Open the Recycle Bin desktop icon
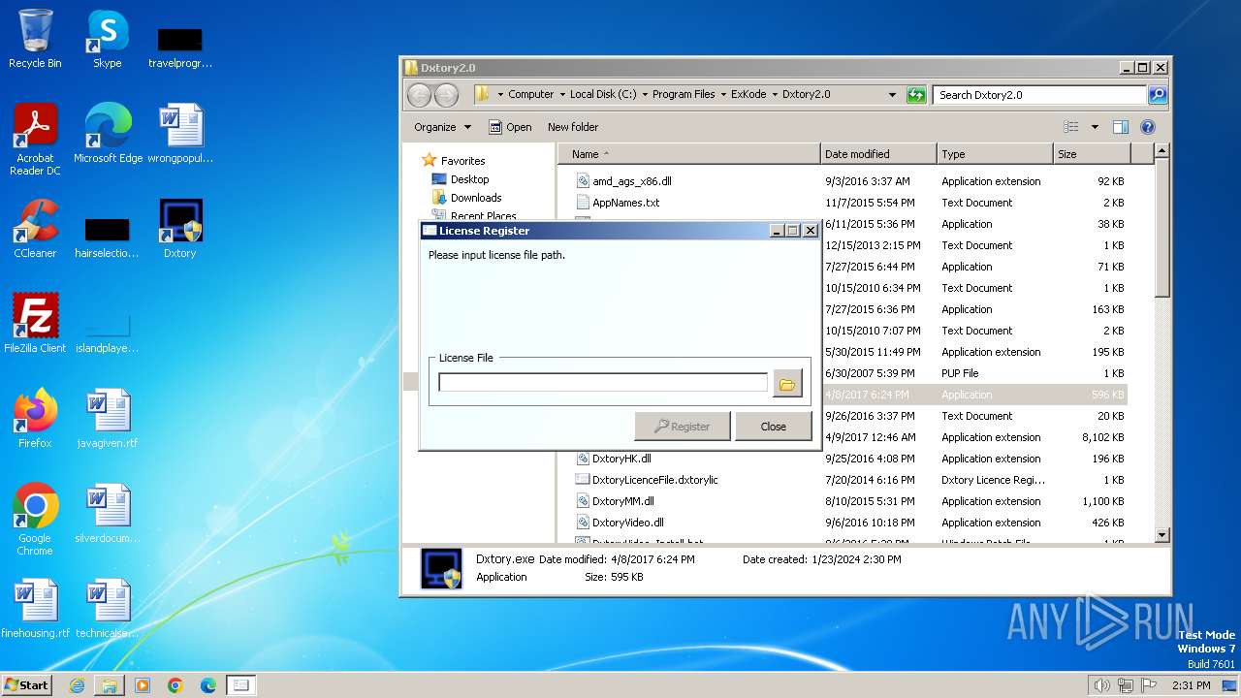 [35, 39]
